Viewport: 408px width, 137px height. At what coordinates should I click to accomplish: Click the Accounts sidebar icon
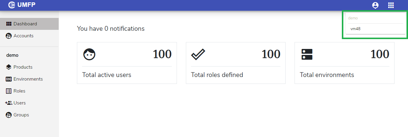[9, 36]
